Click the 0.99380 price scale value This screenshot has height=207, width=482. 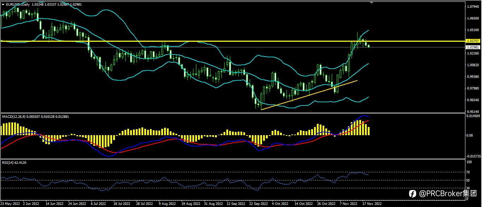(473, 77)
